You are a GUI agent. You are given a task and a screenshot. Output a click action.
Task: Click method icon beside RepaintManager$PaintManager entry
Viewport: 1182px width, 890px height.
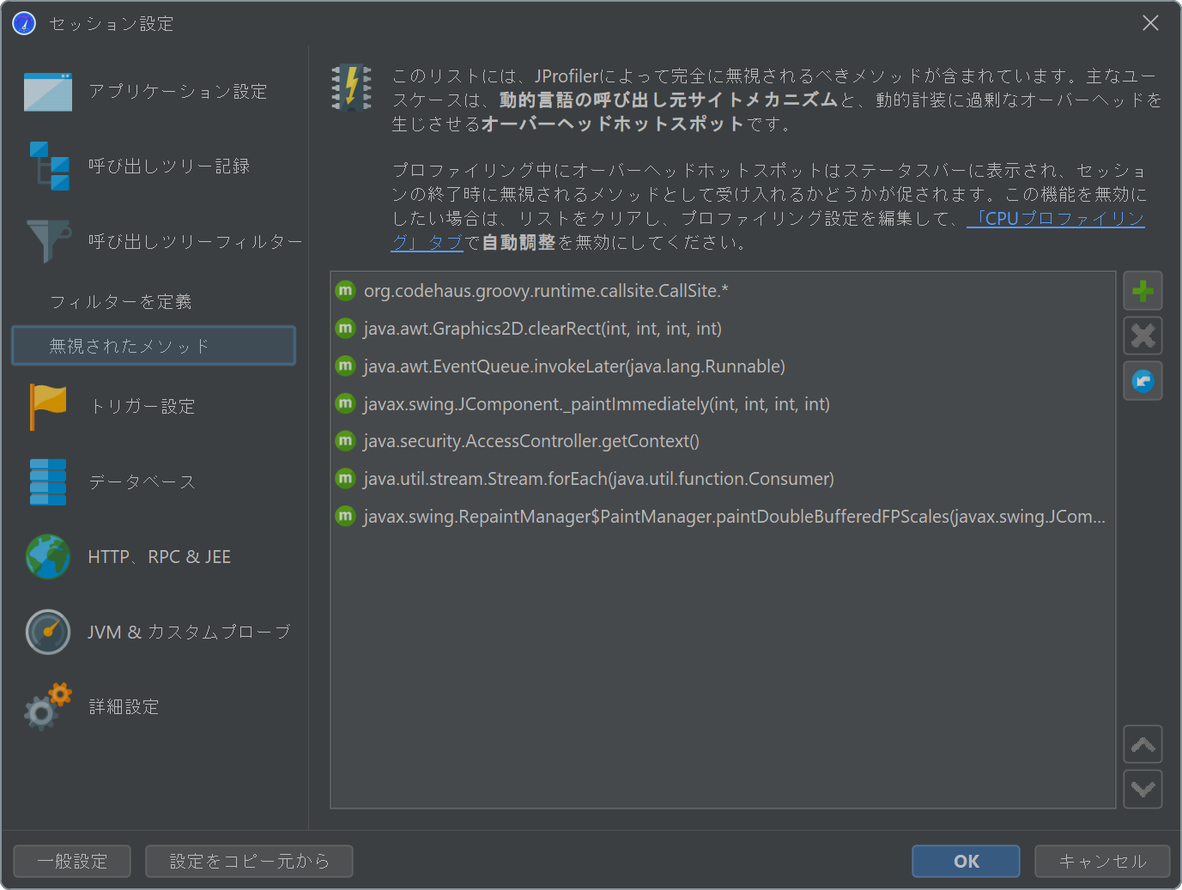click(x=345, y=516)
